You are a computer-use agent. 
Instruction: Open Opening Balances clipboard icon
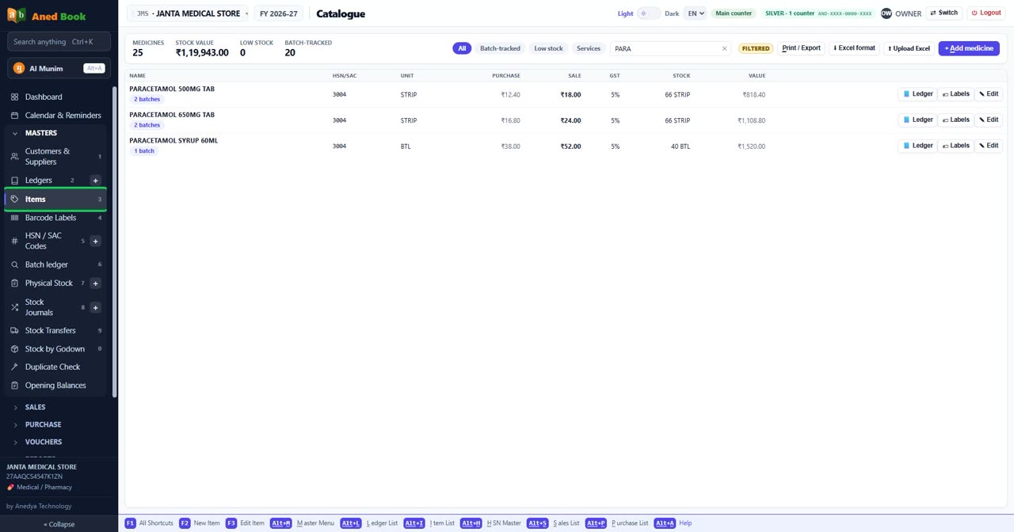coord(14,386)
